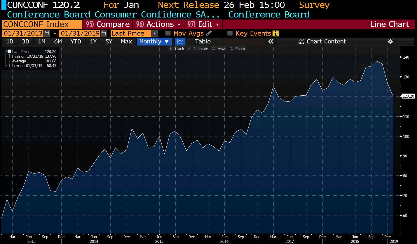Click the CONCCONF Index security field
The width and height of the screenshot is (417, 244).
(42, 24)
